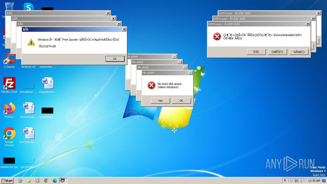Open the volume speaker tray icon
The width and height of the screenshot is (327, 184).
[290, 181]
